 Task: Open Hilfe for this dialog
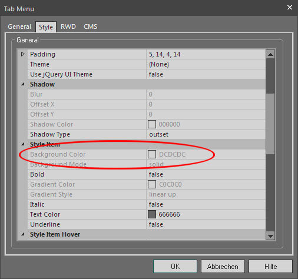click(x=270, y=267)
